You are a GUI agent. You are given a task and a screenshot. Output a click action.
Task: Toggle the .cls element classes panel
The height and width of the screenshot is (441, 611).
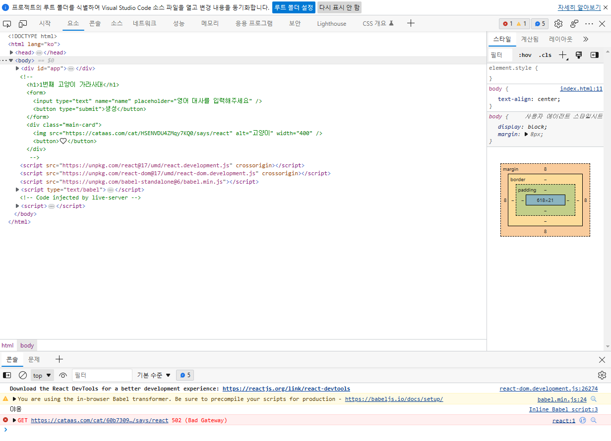point(545,55)
